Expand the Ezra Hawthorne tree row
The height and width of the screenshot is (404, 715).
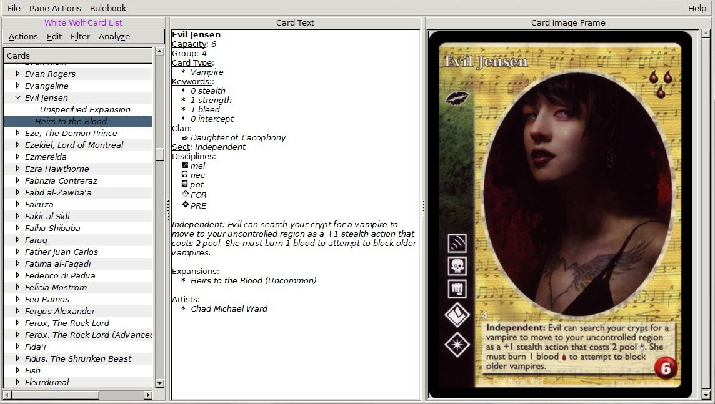17,168
